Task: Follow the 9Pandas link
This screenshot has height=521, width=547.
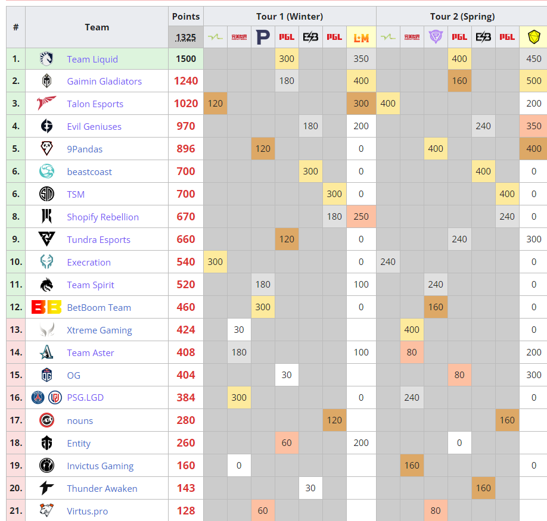Action: (85, 149)
